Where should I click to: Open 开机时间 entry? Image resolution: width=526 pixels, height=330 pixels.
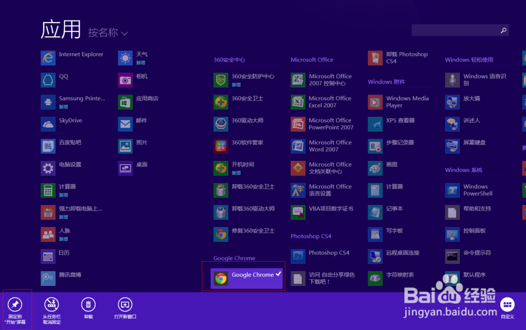click(235, 168)
